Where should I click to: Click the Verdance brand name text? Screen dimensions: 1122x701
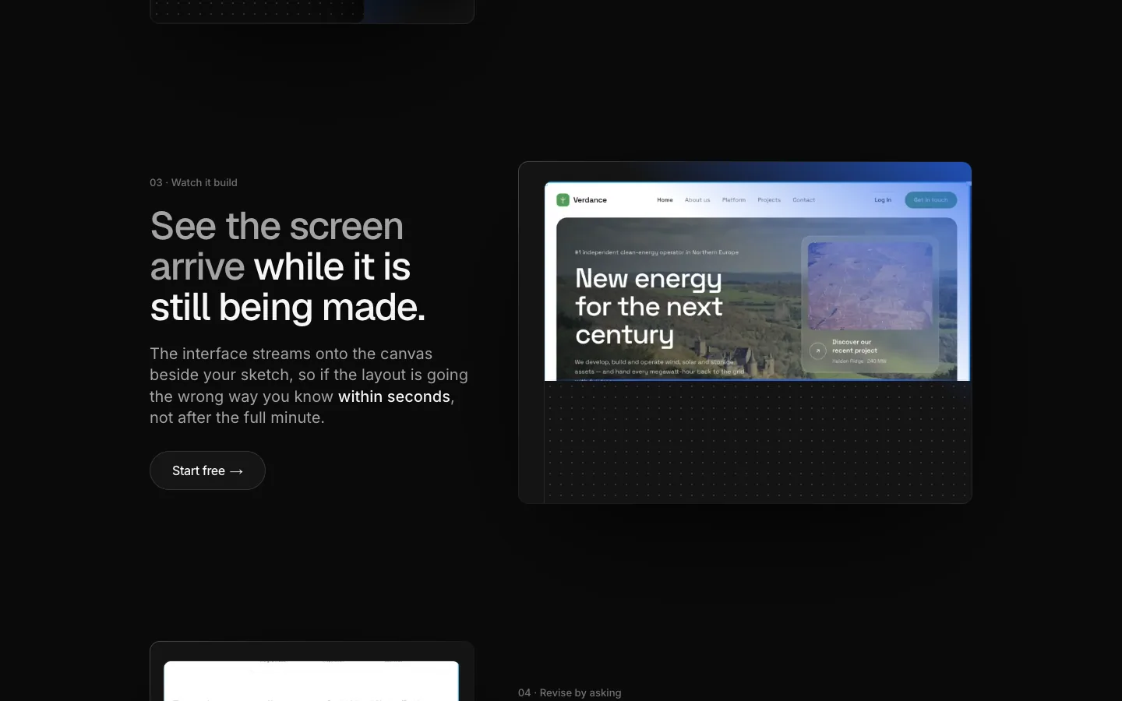click(x=590, y=200)
